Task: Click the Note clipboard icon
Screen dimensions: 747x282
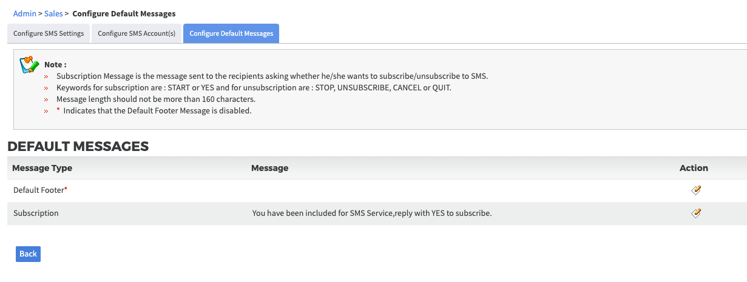Action: point(29,65)
